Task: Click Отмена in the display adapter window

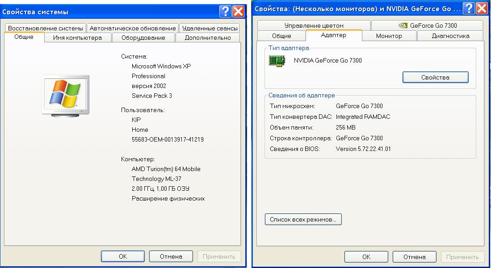Action: [x=415, y=257]
